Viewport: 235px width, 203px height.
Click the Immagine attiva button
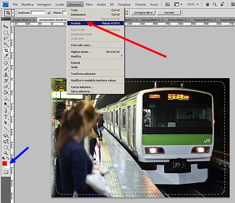click(x=143, y=12)
